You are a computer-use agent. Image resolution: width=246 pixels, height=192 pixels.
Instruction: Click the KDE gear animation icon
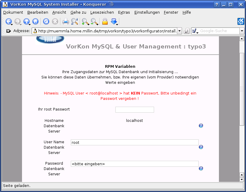[x=241, y=21]
